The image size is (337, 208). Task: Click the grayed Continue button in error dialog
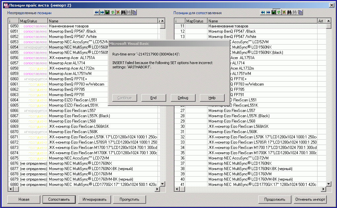125,98
